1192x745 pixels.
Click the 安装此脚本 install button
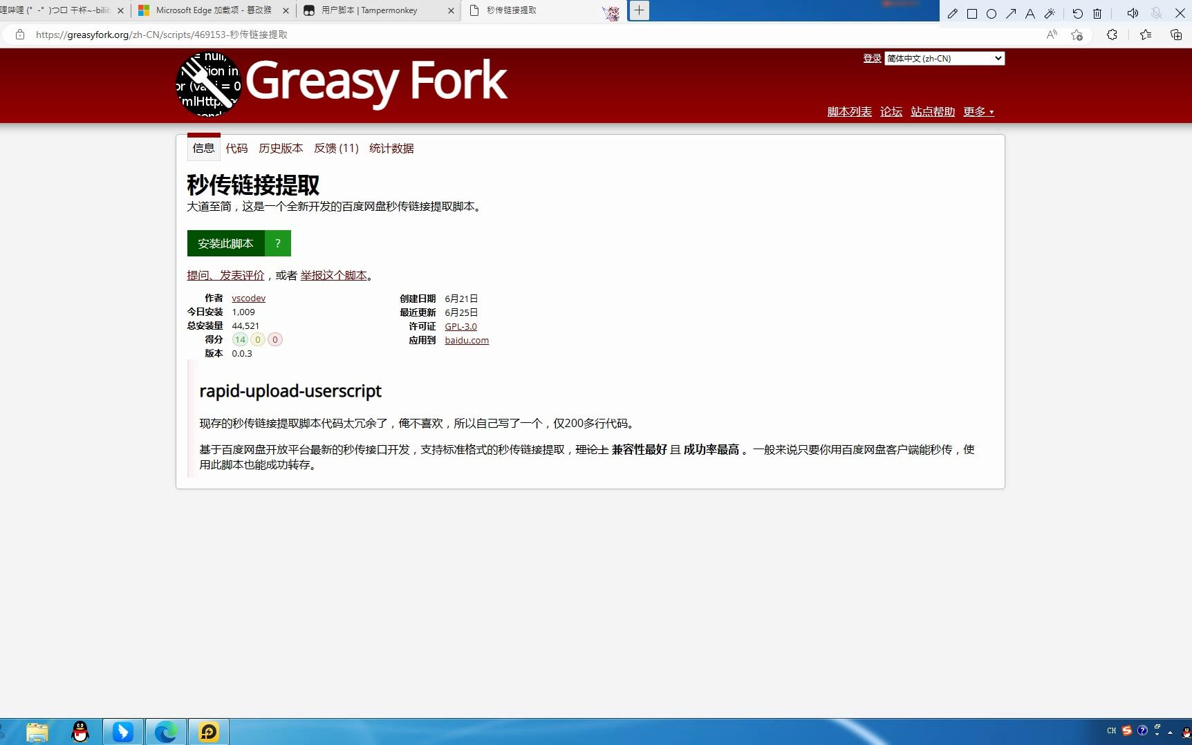(226, 243)
